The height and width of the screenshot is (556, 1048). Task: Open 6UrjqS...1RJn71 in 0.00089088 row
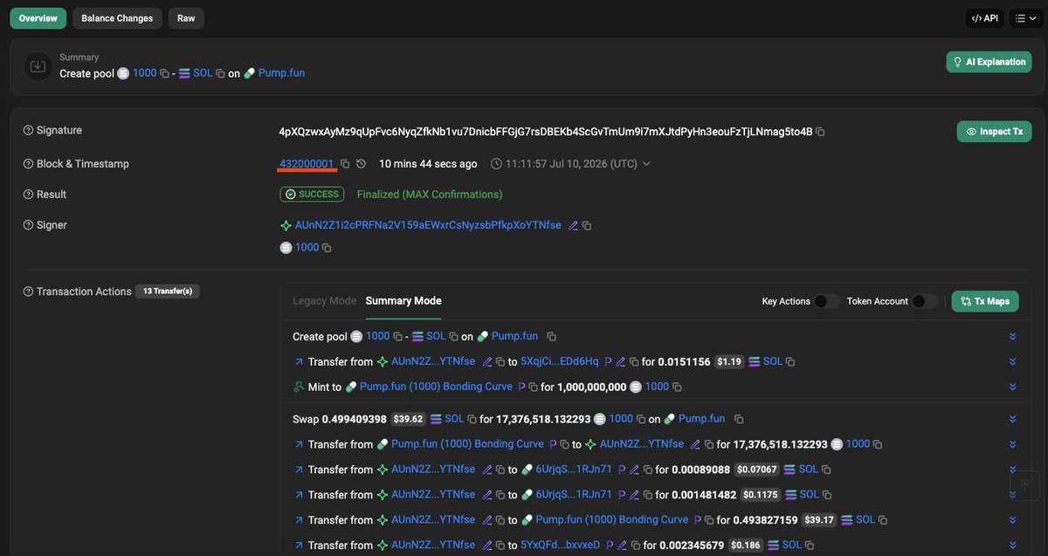574,470
